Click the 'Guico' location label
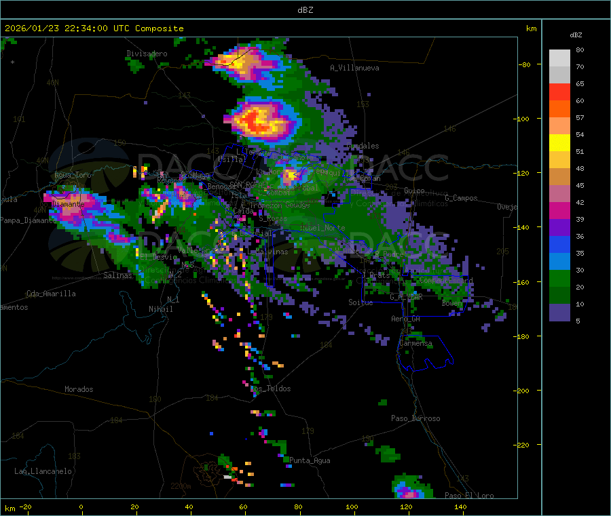This screenshot has width=611, height=516. coord(414,191)
